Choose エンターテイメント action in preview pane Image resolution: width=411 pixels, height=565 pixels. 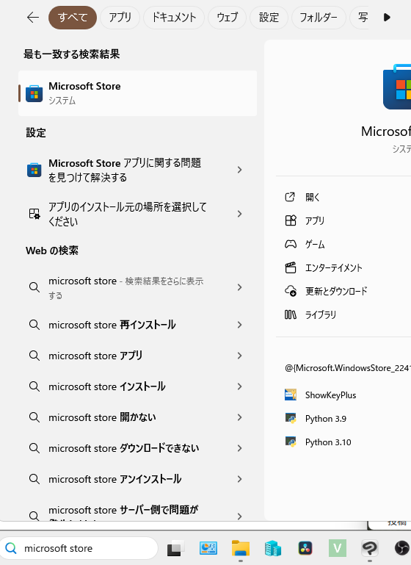pos(334,267)
